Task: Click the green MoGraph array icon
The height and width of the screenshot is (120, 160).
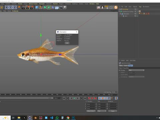Action: pyautogui.click(x=49, y=7)
